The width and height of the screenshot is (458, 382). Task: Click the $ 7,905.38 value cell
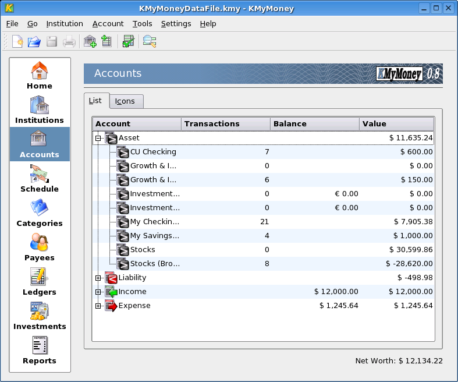click(413, 222)
